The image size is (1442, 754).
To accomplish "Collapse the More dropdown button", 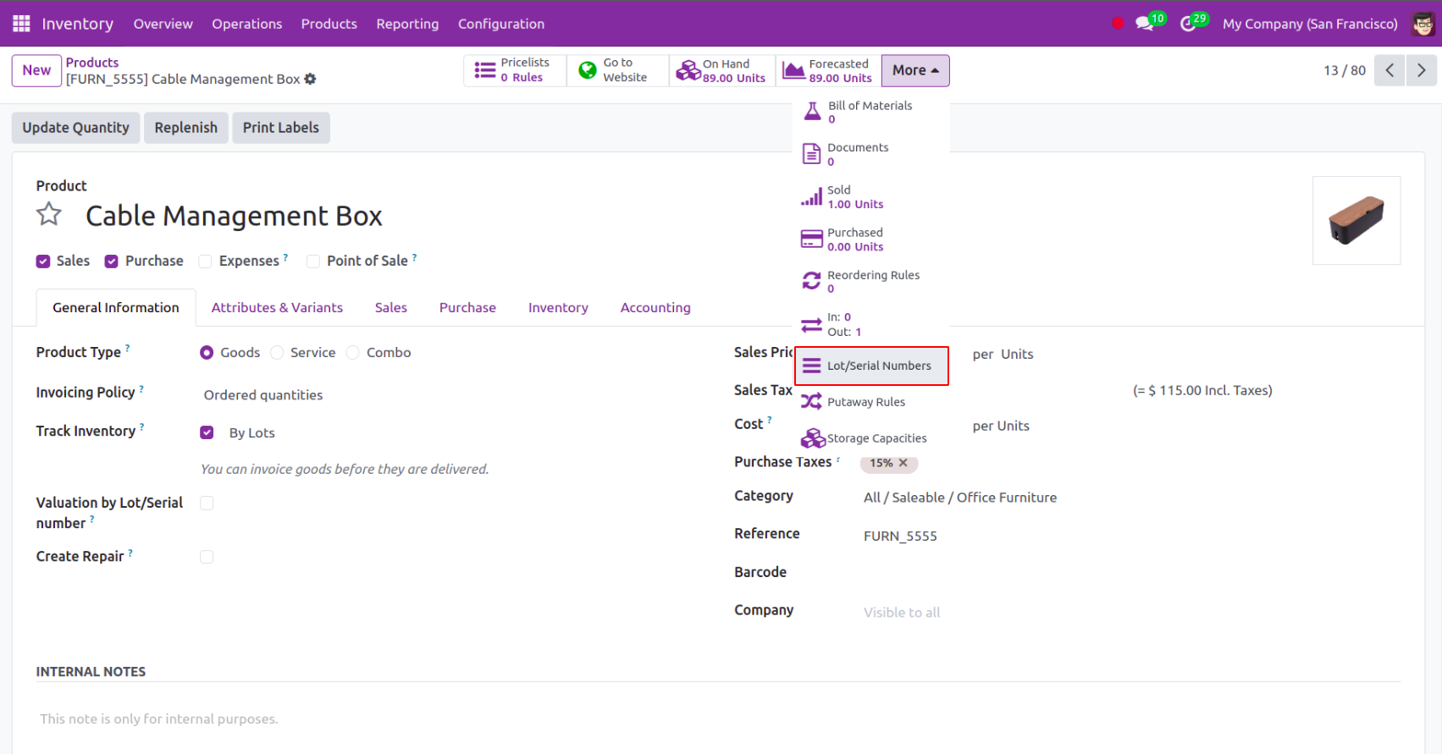I will click(915, 70).
